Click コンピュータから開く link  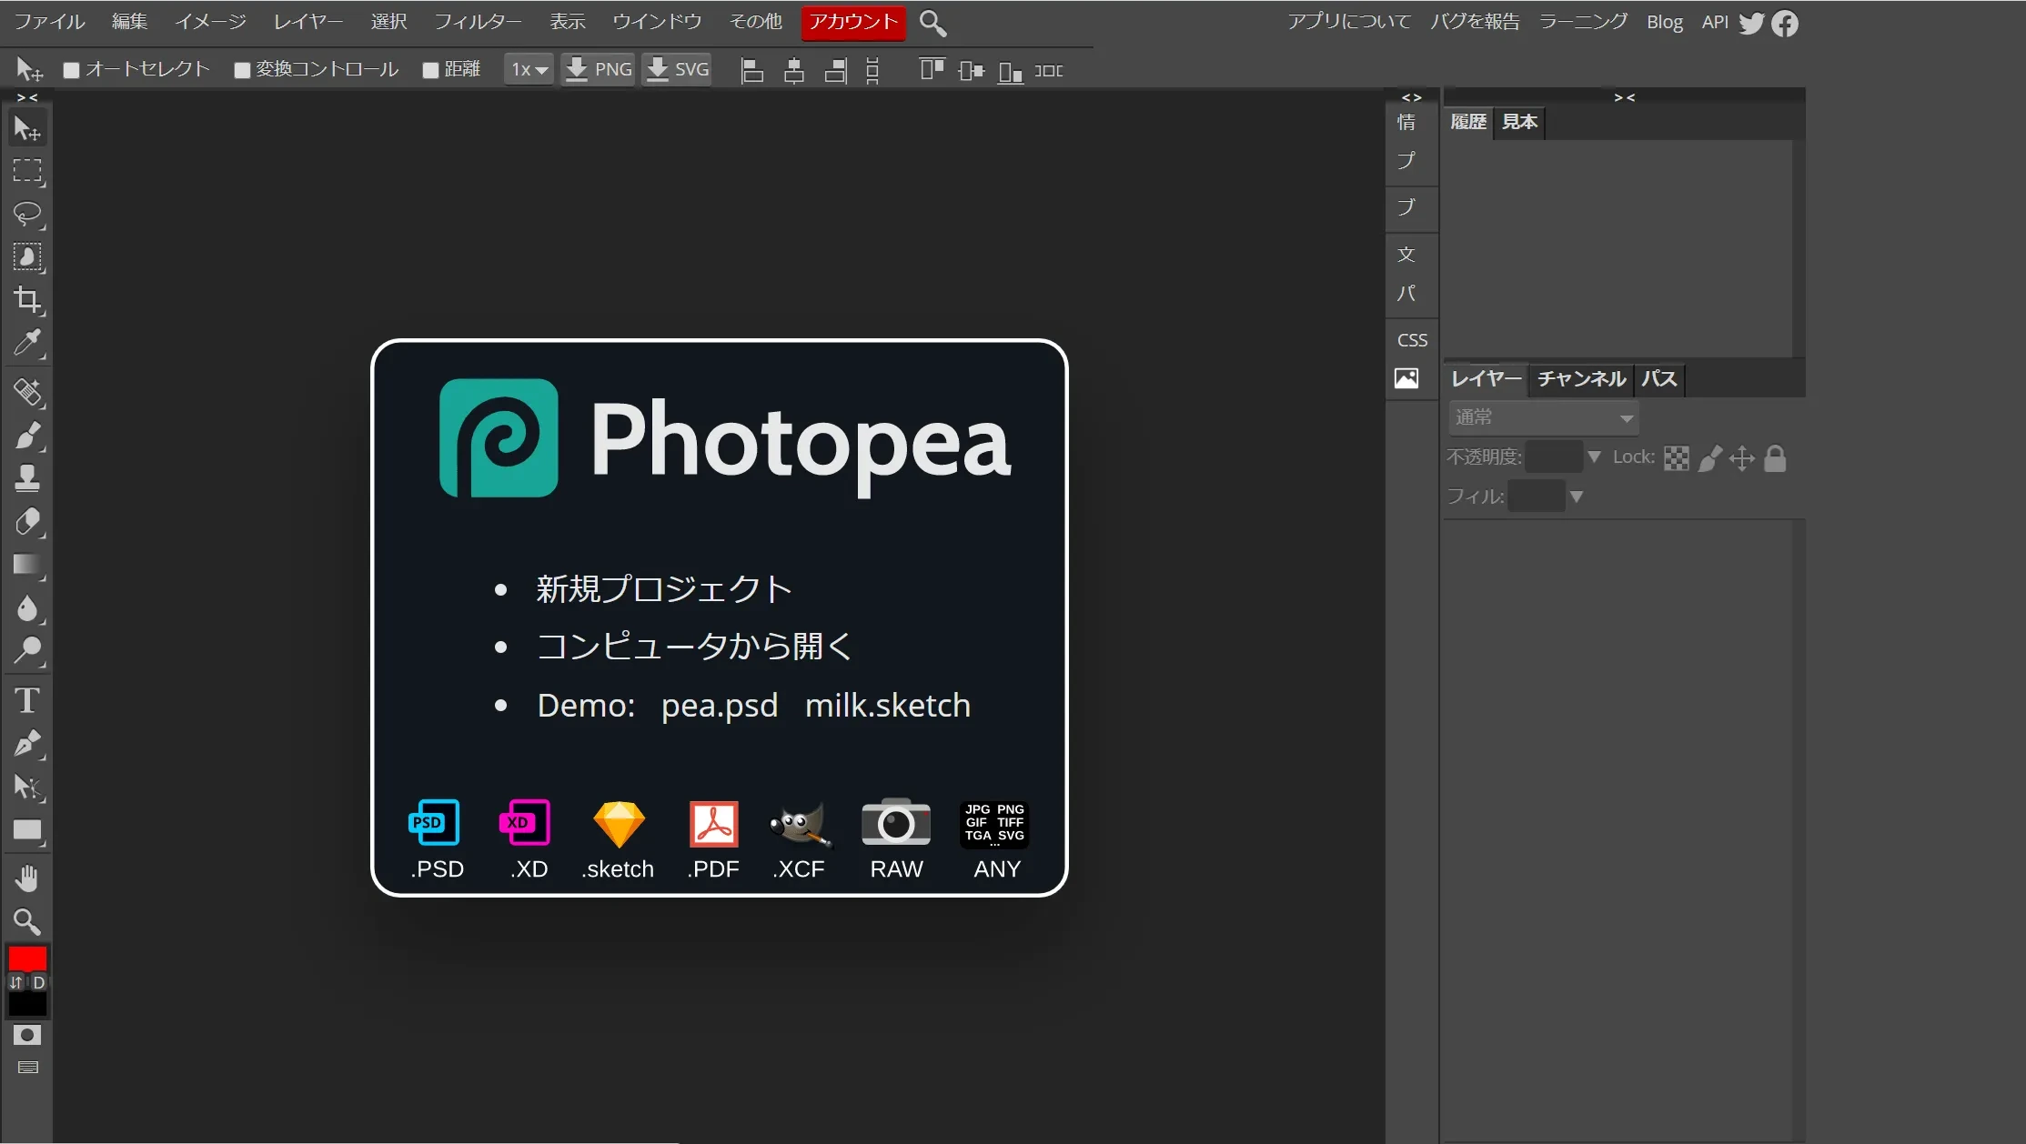(x=695, y=647)
